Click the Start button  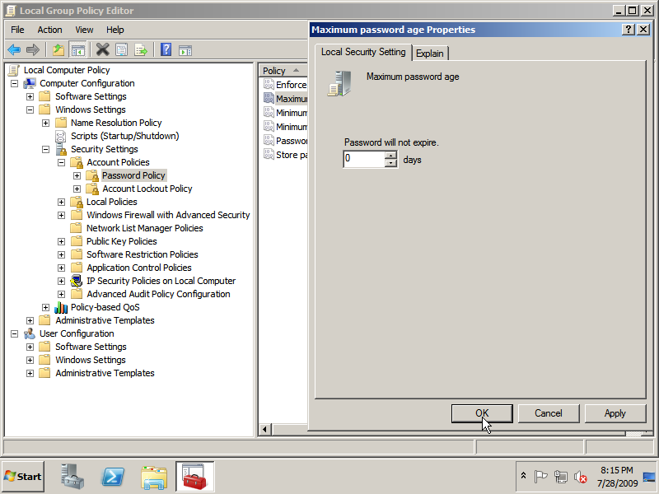[23, 477]
